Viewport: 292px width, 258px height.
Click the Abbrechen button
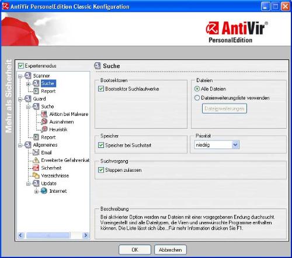click(x=171, y=250)
